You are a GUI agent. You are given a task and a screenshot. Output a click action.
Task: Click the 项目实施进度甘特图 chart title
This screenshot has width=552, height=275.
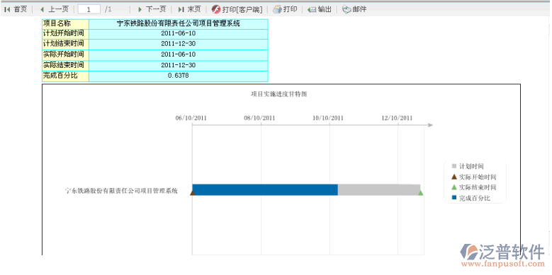click(279, 94)
